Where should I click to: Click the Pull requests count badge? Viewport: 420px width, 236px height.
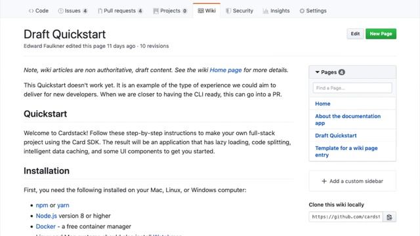[x=140, y=11]
